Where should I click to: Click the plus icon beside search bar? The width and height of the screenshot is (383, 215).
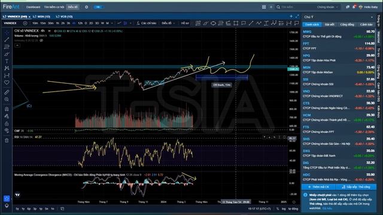click(271, 7)
